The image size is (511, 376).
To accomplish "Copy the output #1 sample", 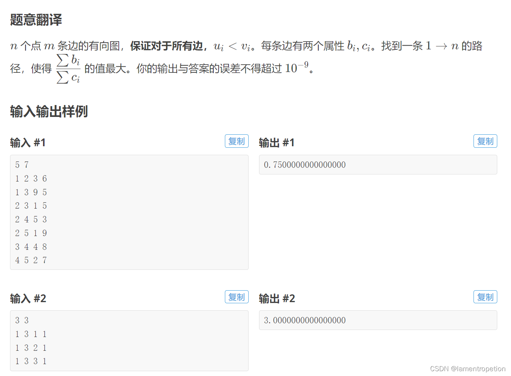I will [x=485, y=141].
